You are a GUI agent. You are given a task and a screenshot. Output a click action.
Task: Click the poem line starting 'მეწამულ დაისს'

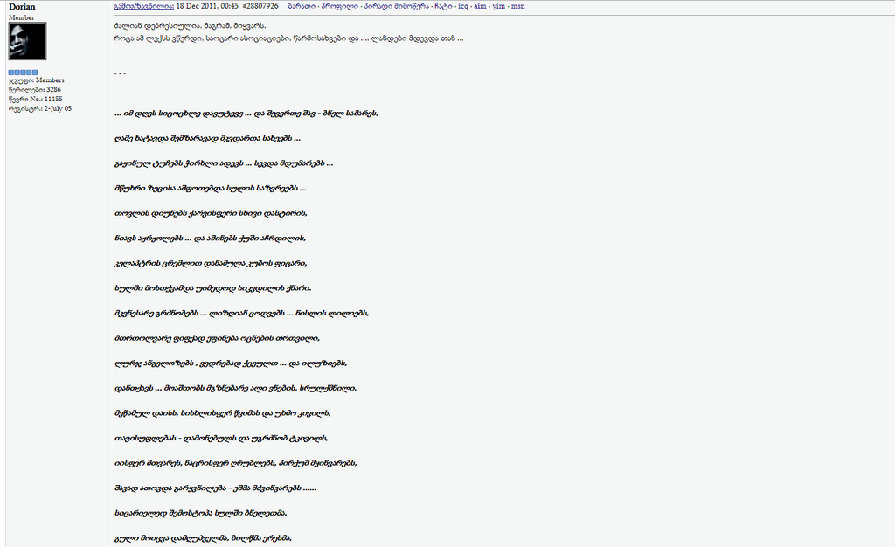click(223, 413)
